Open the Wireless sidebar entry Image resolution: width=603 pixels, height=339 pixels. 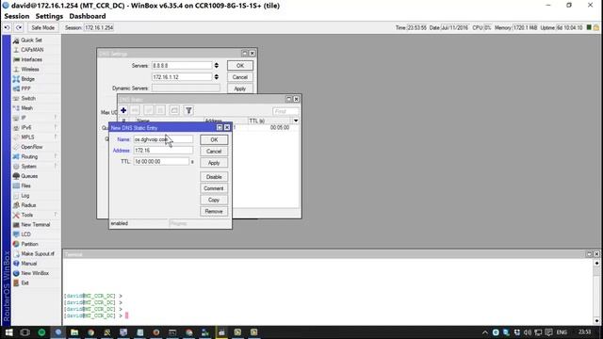pyautogui.click(x=30, y=69)
